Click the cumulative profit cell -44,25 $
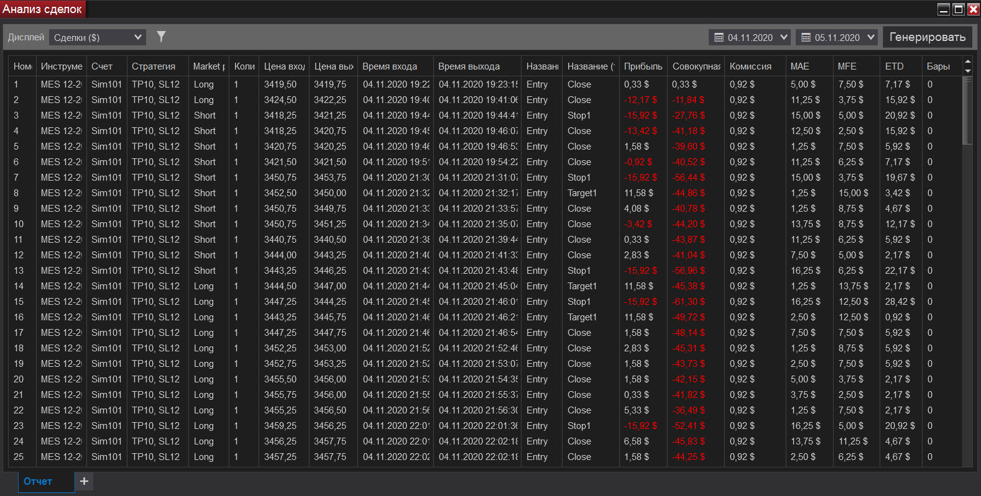This screenshot has height=496, width=981. click(689, 457)
